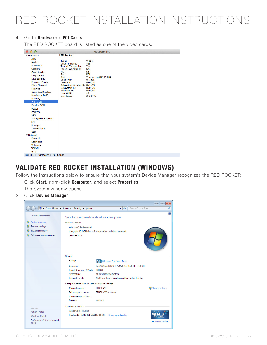The width and height of the screenshot is (267, 345).
Task: Open Control Panel Home link
Action: pyautogui.click(x=41, y=216)
